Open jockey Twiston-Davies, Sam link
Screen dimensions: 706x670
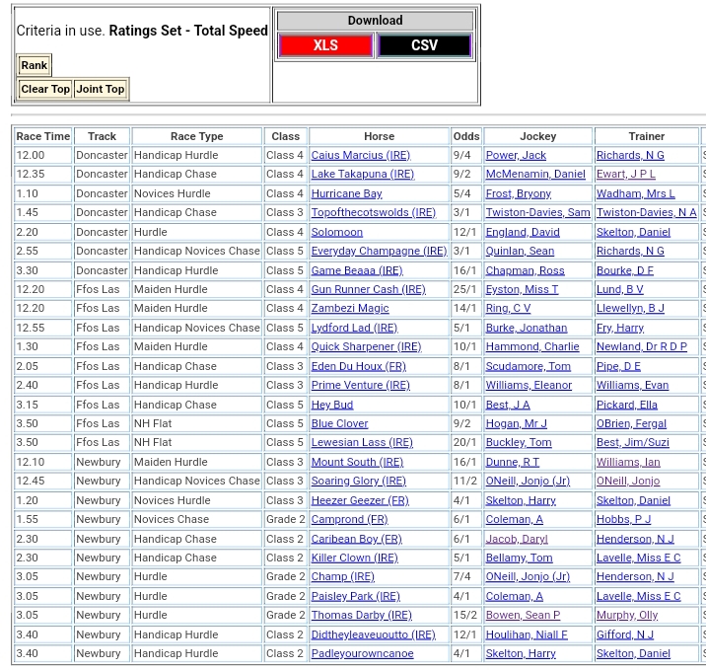pos(537,212)
